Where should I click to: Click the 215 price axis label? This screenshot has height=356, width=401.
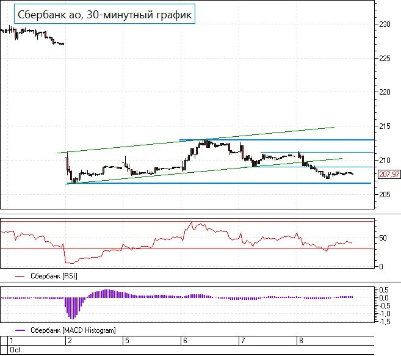(x=385, y=126)
